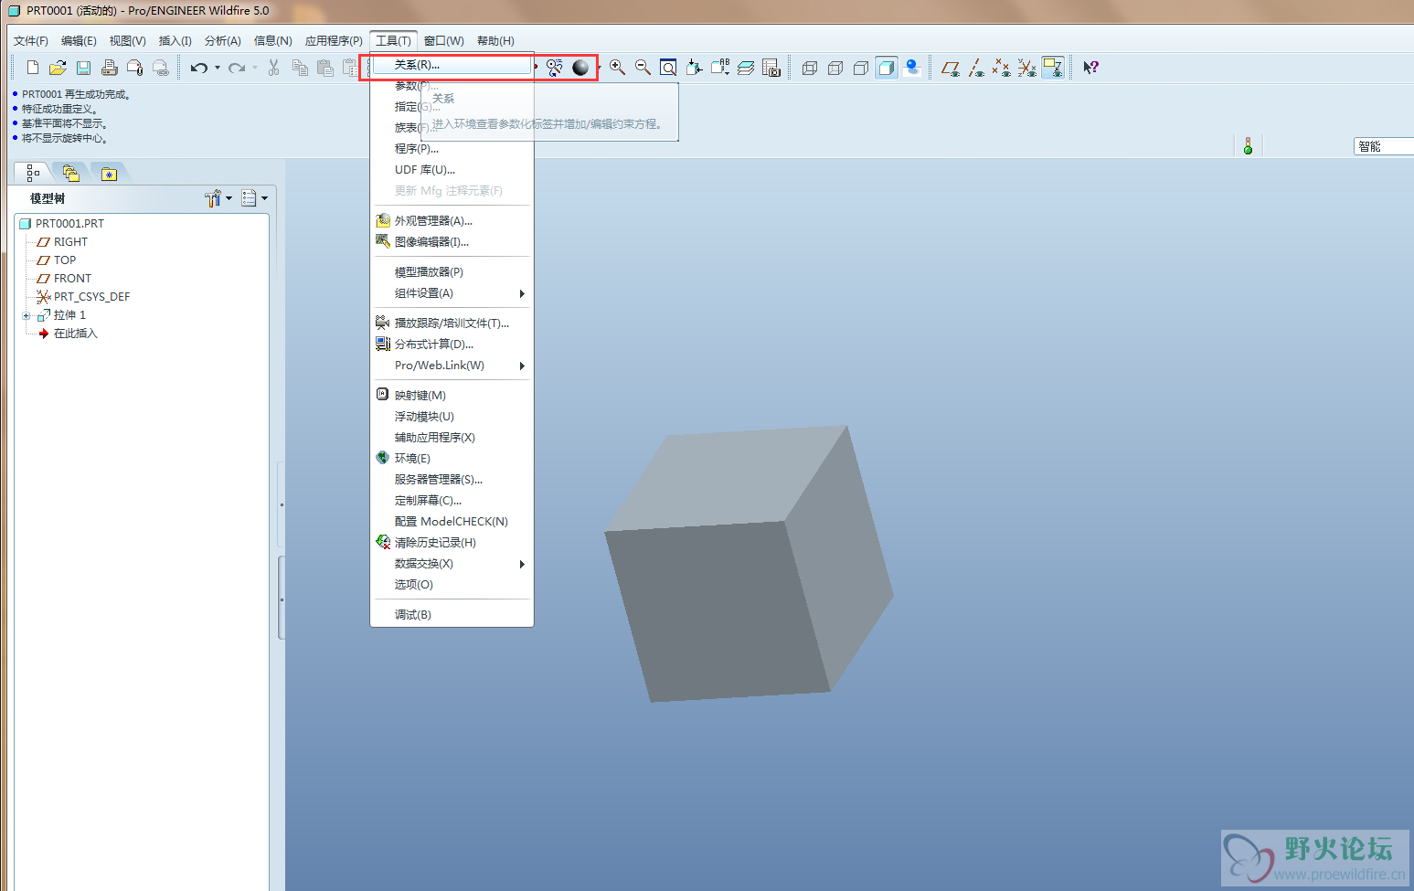Screen dimensions: 1414x891
Task: Launch the view manager icon
Action: pyautogui.click(x=771, y=68)
